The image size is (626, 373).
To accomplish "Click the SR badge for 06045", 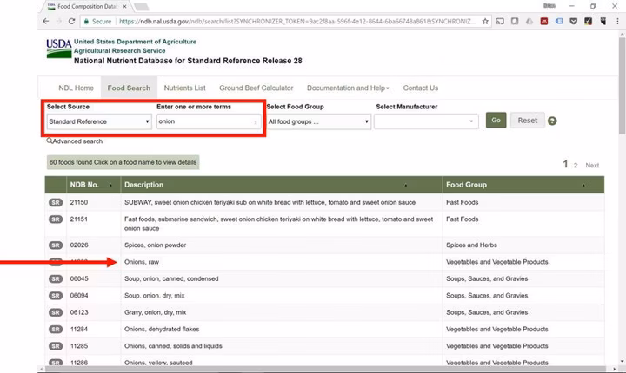I will click(56, 278).
